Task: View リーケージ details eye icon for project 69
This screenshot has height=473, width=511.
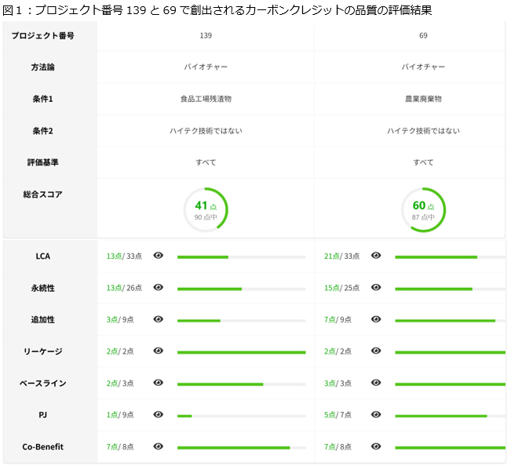Action: pyautogui.click(x=376, y=351)
